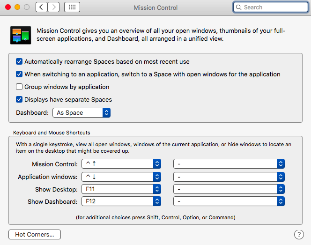
Task: Open Application windows keyboard shortcut dropdown
Action: coord(121,177)
